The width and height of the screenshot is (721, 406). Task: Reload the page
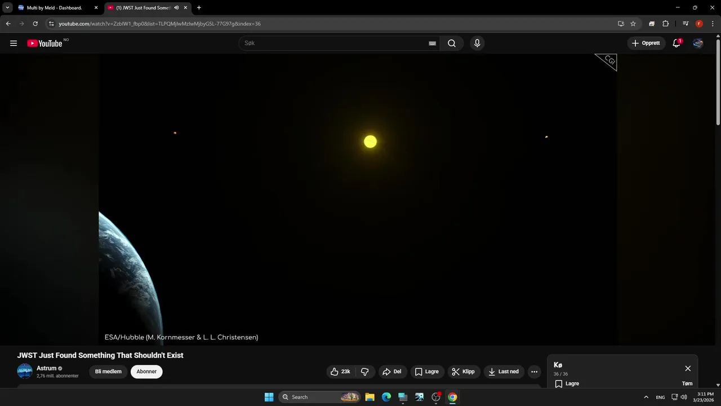[x=35, y=24]
